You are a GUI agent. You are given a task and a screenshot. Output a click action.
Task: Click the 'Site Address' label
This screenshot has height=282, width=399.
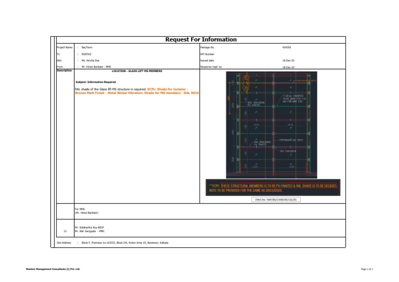coord(64,243)
